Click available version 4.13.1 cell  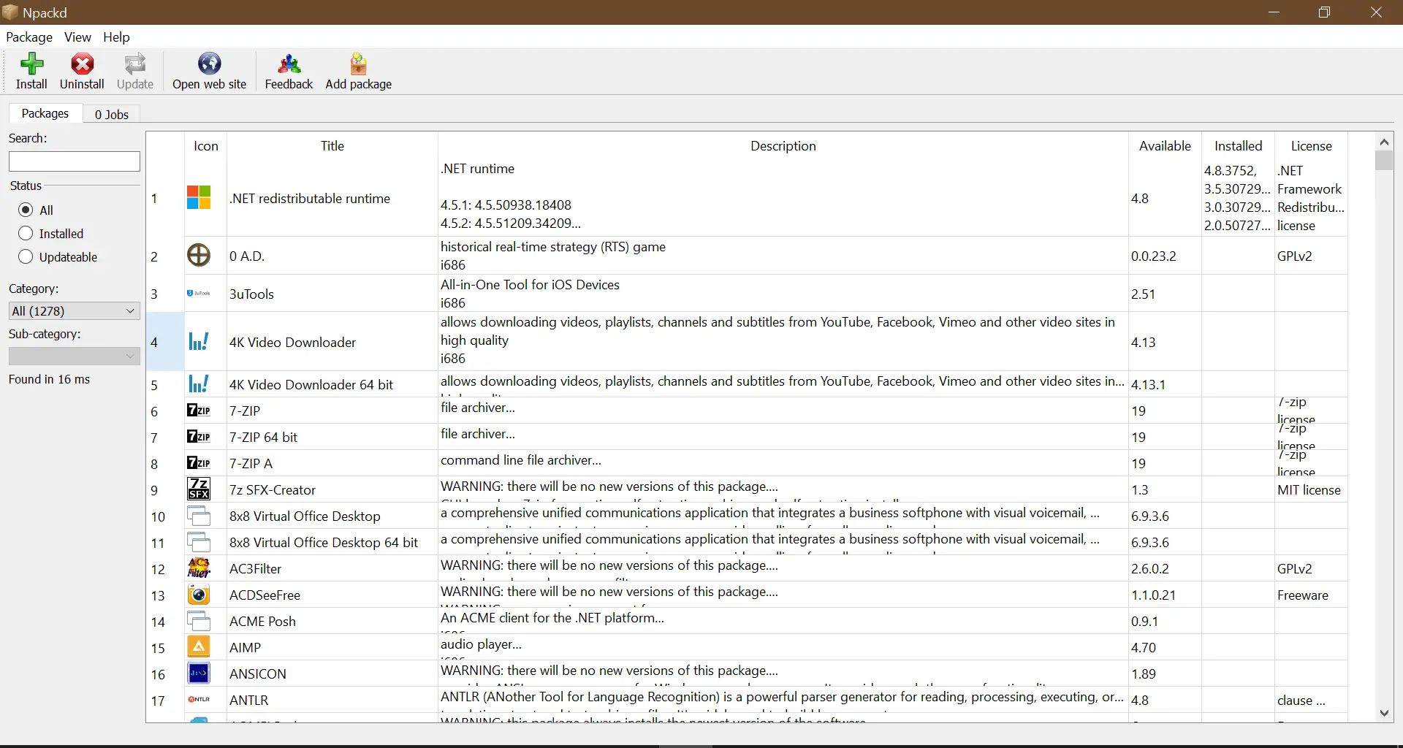[x=1165, y=384]
